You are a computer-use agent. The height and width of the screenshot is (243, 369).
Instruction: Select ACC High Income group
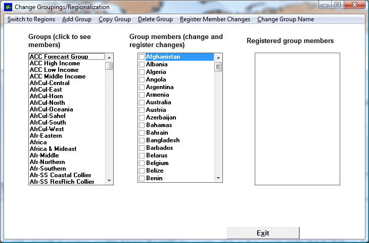coord(55,63)
